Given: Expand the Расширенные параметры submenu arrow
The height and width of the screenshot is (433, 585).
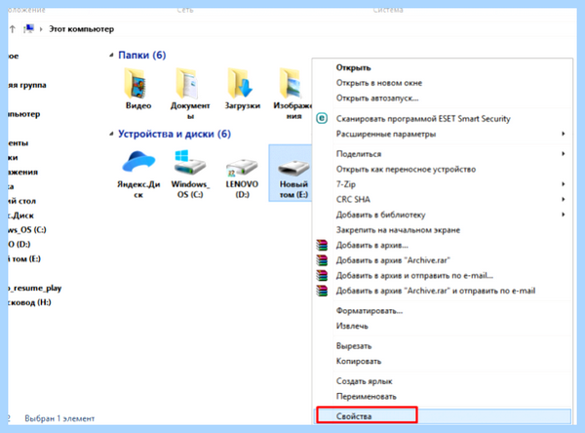Looking at the screenshot, I should point(563,134).
